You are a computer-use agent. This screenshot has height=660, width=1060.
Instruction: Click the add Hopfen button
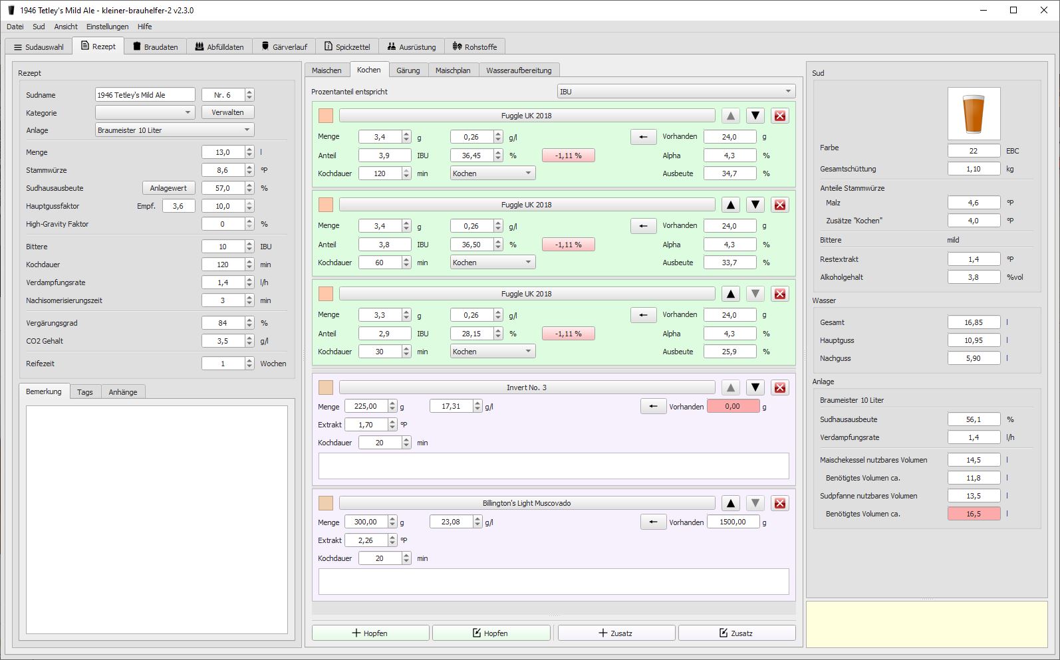tap(370, 633)
